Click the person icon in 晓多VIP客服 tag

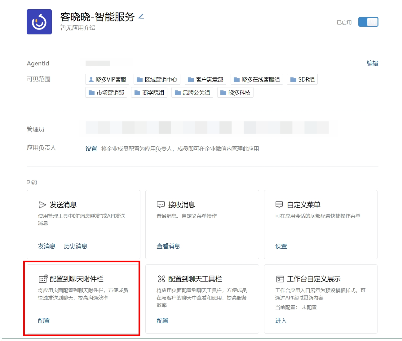pyautogui.click(x=91, y=79)
